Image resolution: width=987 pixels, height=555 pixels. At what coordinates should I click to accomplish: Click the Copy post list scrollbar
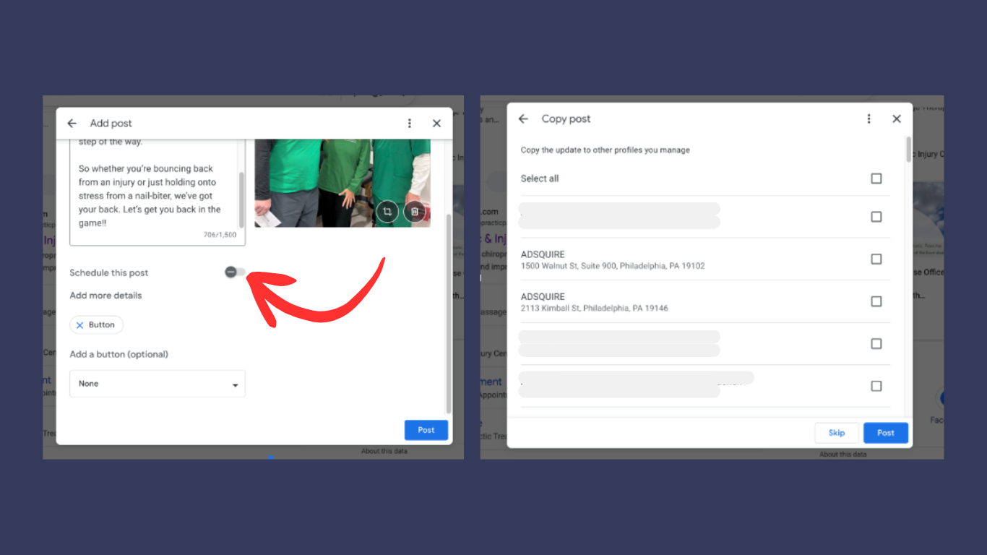908,150
